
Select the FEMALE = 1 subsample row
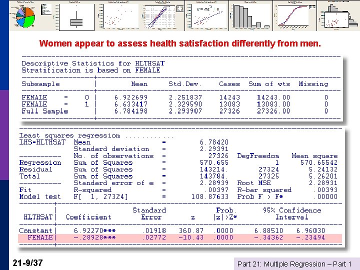[x=174, y=104]
